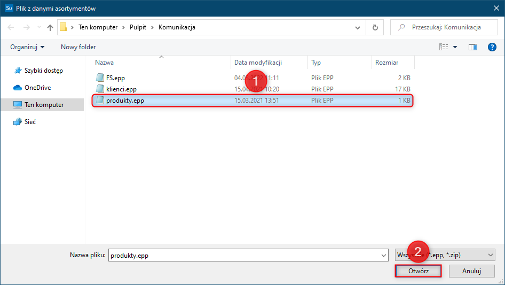505x285 pixels.
Task: Open the Help question mark icon
Action: click(492, 47)
